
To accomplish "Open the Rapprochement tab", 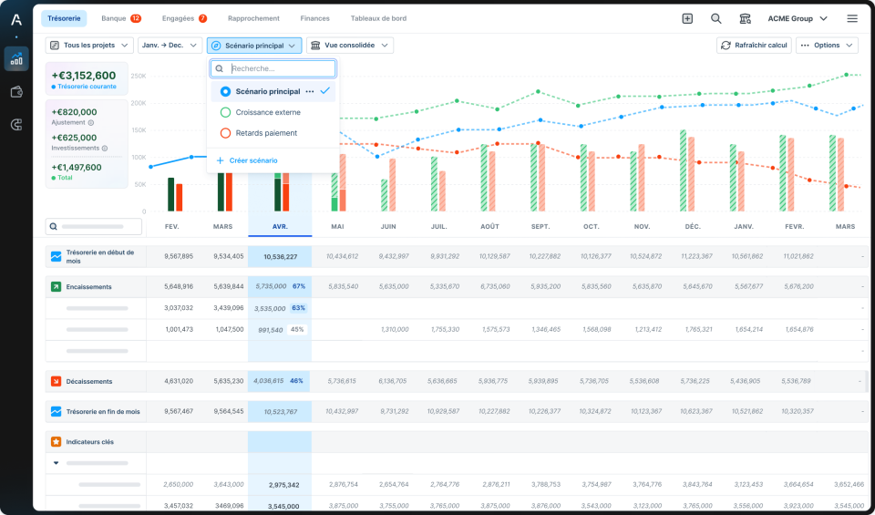I will pos(253,18).
